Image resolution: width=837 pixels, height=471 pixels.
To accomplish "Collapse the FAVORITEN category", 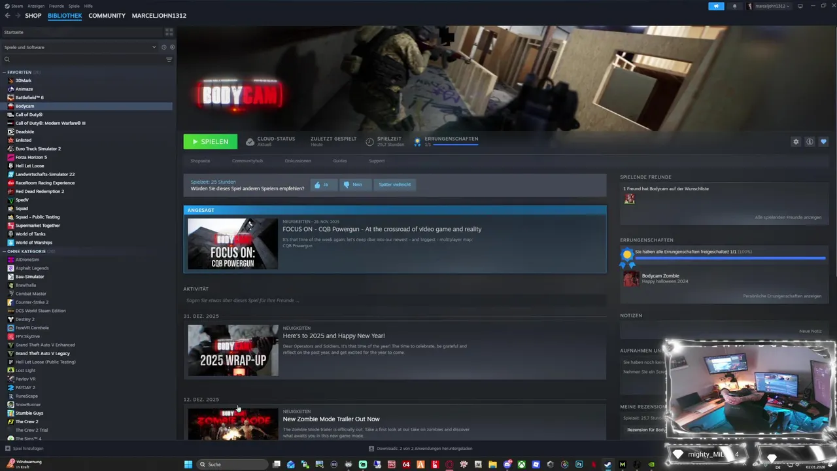I will click(4, 72).
